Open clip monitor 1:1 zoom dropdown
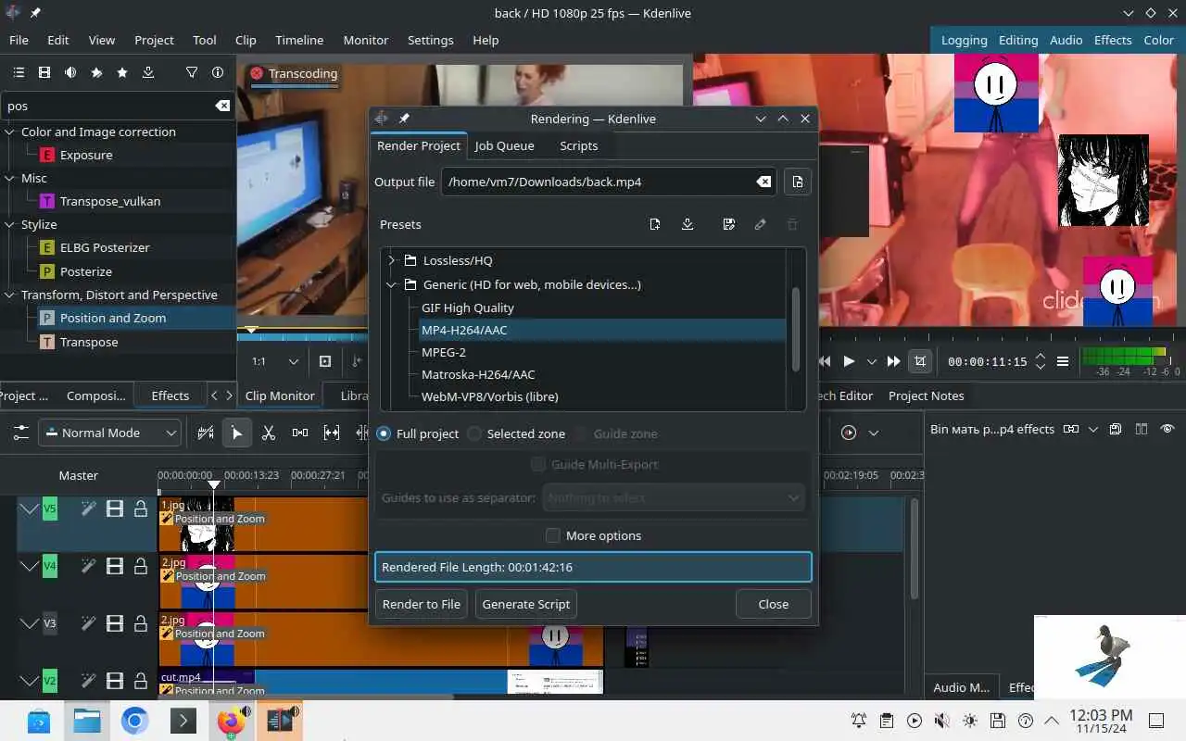 (x=276, y=361)
